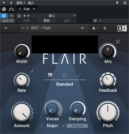This screenshot has height=134, width=129.
Task: Go to next Flair preset arrow
Action: tap(27, 28)
